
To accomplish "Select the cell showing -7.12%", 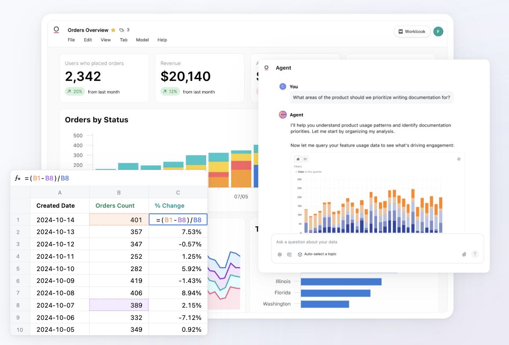I will (178, 317).
